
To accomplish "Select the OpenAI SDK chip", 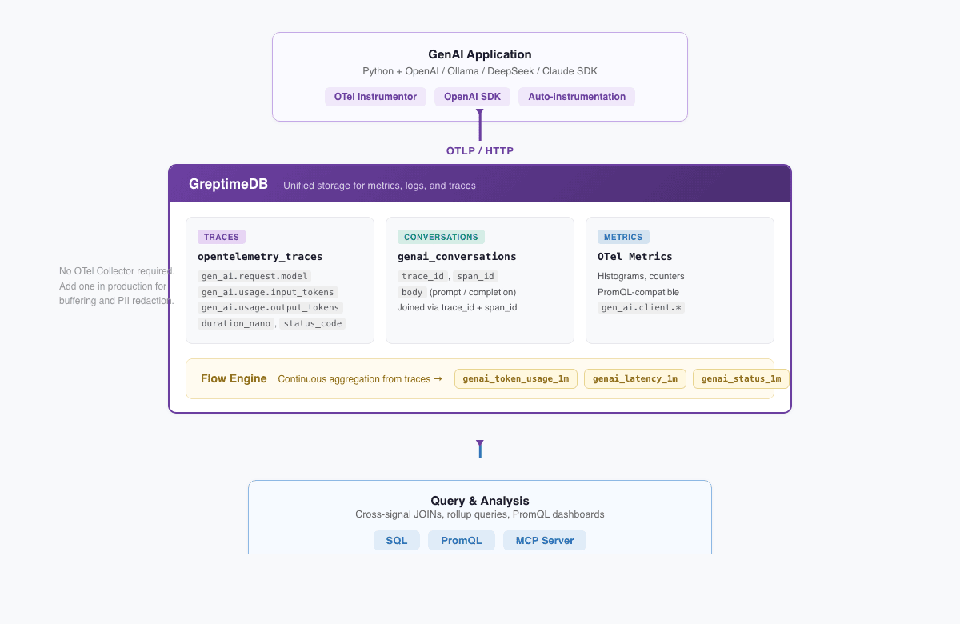I will pos(472,97).
